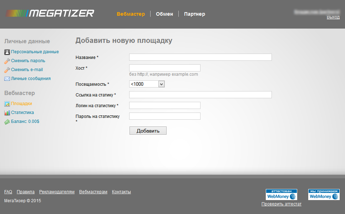The width and height of the screenshot is (345, 214).
Task: Open Личные сообщения via the envelope icon
Action: pos(7,79)
